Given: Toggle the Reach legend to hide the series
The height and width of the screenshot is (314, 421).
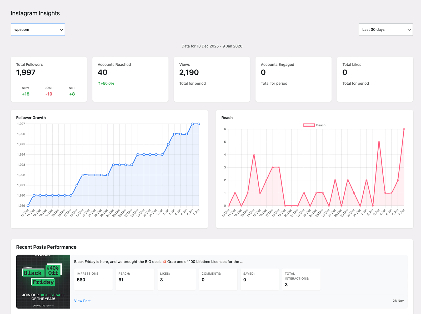Looking at the screenshot, I should pos(314,125).
